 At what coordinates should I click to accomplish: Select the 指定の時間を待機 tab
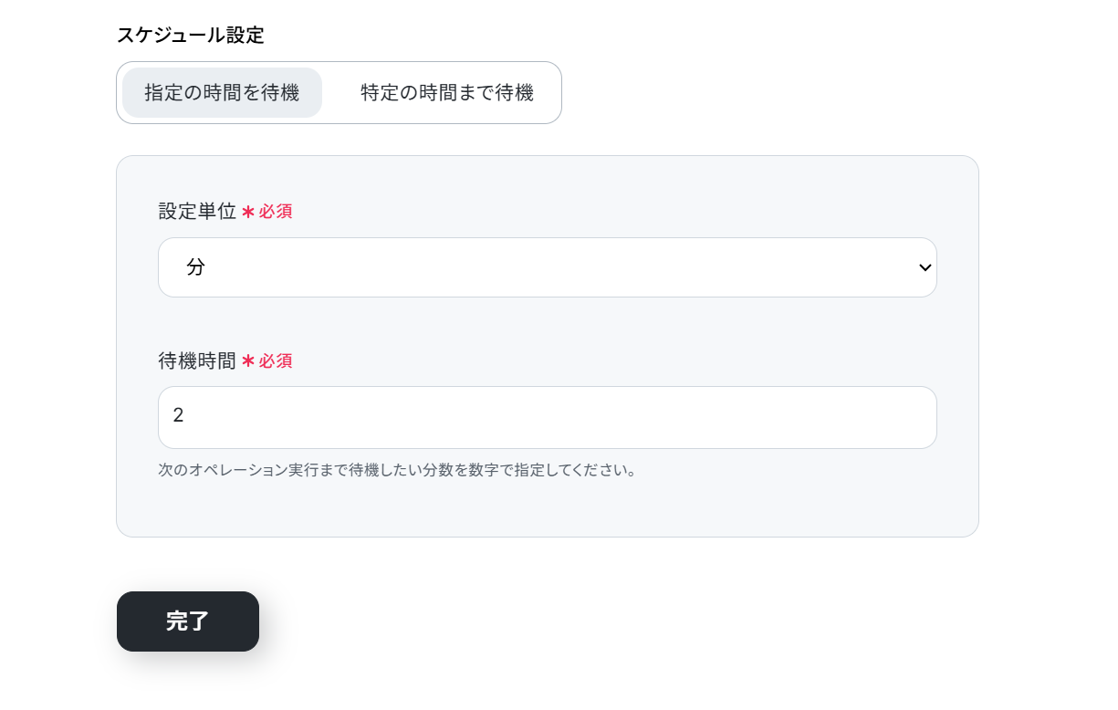coord(222,93)
